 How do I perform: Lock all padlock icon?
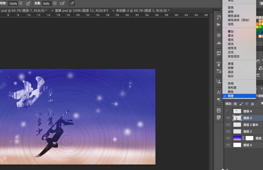(252, 104)
